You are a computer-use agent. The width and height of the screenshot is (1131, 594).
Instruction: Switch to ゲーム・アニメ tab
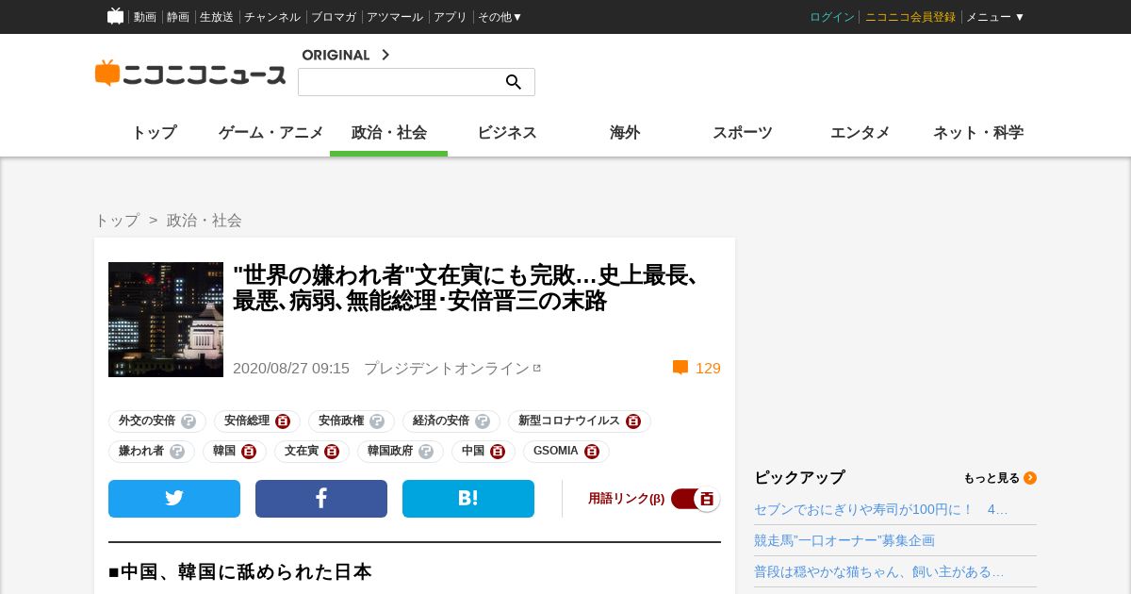(x=271, y=133)
